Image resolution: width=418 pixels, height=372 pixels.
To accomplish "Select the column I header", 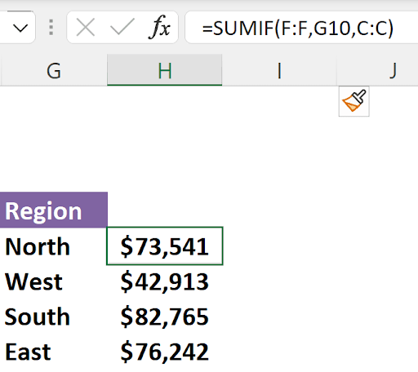I will (279, 71).
